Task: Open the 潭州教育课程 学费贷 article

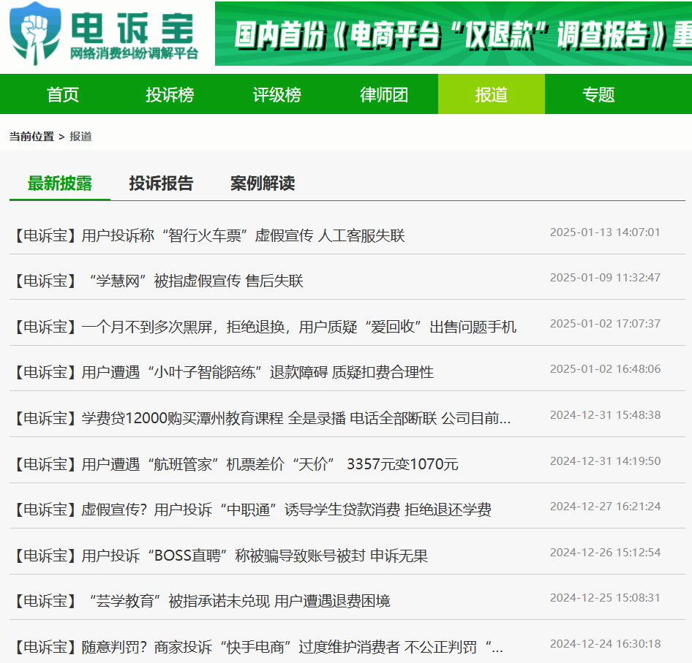Action: (x=263, y=418)
